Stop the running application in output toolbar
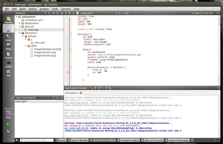Screen dimensions: 223x144 coord(106,88)
